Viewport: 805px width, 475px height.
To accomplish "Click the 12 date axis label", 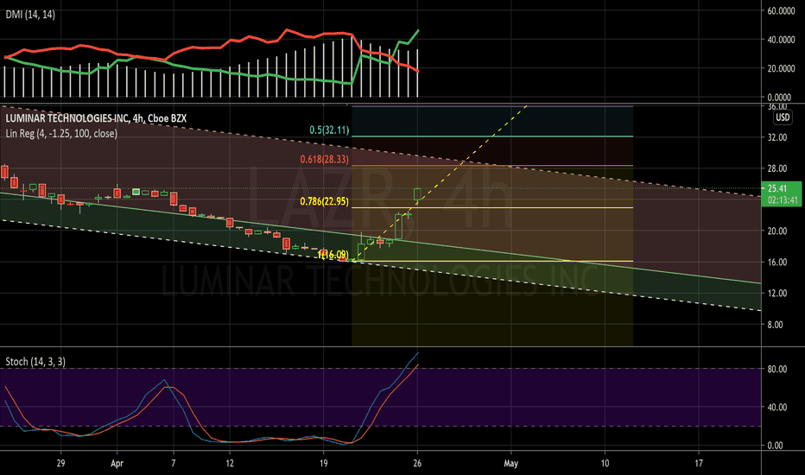I will [x=230, y=463].
